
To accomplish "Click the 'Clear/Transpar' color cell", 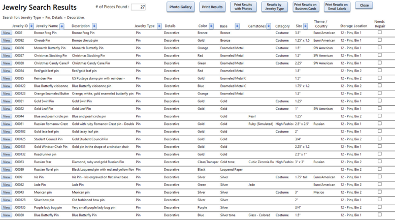I will tap(208, 162).
